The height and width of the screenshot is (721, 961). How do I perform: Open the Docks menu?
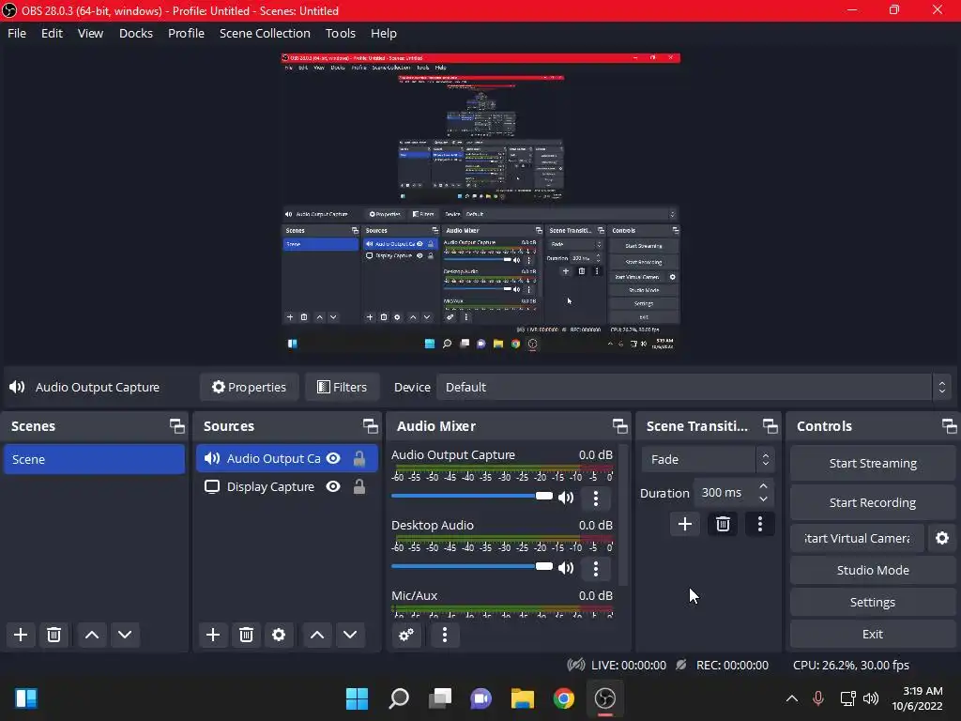[x=136, y=33]
